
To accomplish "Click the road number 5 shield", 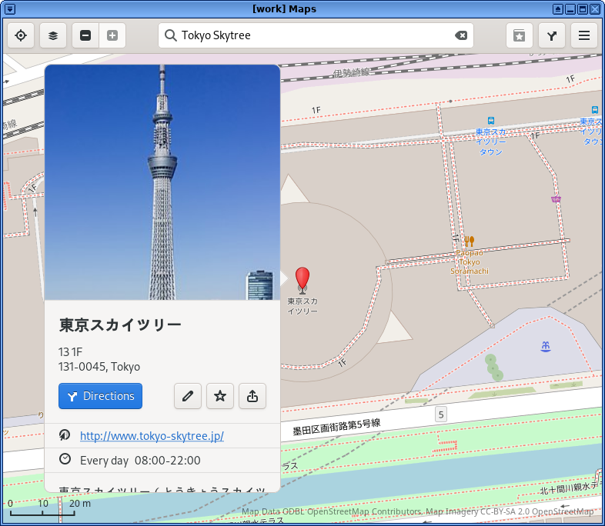I will pyautogui.click(x=441, y=414).
